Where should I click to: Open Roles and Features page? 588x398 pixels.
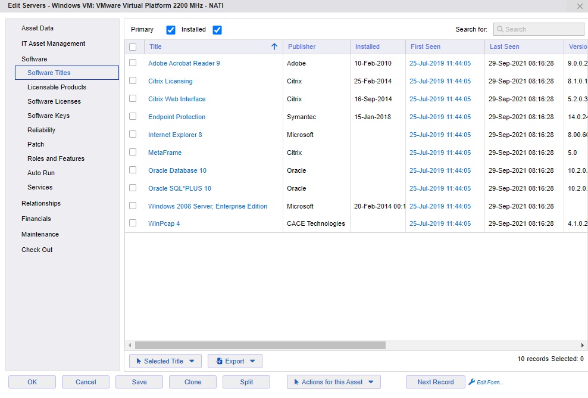click(56, 158)
